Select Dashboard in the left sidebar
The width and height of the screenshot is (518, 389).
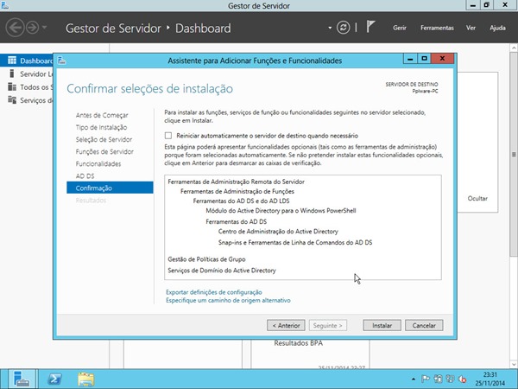click(x=27, y=61)
